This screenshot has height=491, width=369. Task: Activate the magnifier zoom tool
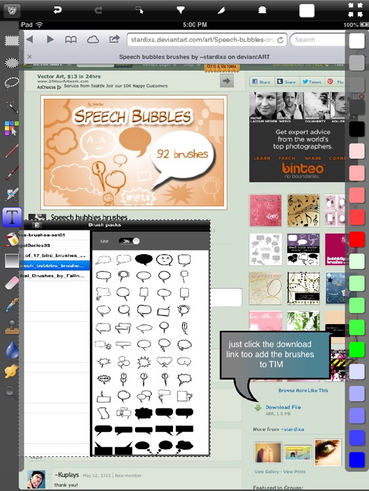point(11,392)
